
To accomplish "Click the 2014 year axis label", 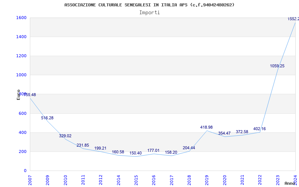I will (118, 180).
